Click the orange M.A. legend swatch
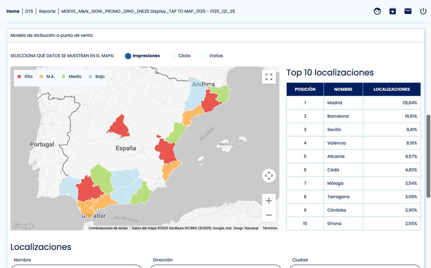Image resolution: width=431 pixels, height=268 pixels. [41, 77]
